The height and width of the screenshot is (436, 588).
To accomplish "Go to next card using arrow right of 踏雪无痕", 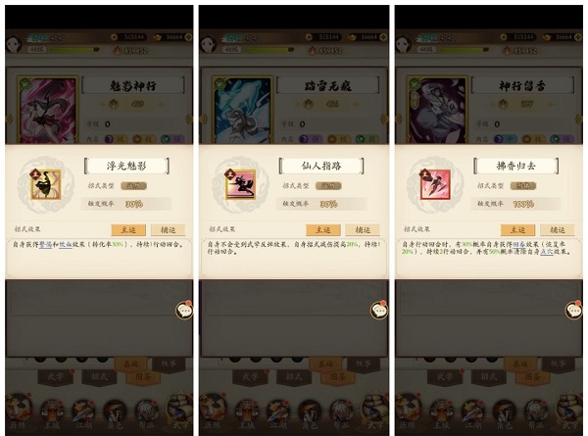I will click(x=384, y=119).
